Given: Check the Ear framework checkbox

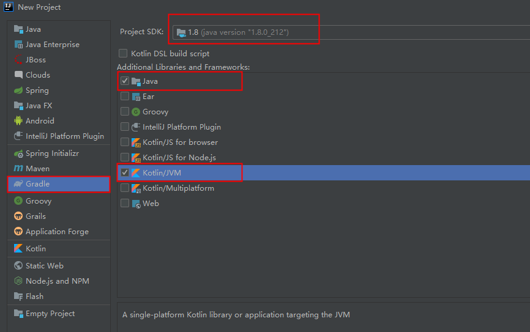Looking at the screenshot, I should point(125,96).
